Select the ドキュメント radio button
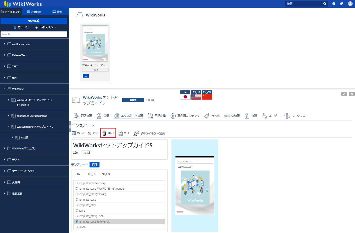This screenshot has height=233, width=355. pyautogui.click(x=37, y=27)
